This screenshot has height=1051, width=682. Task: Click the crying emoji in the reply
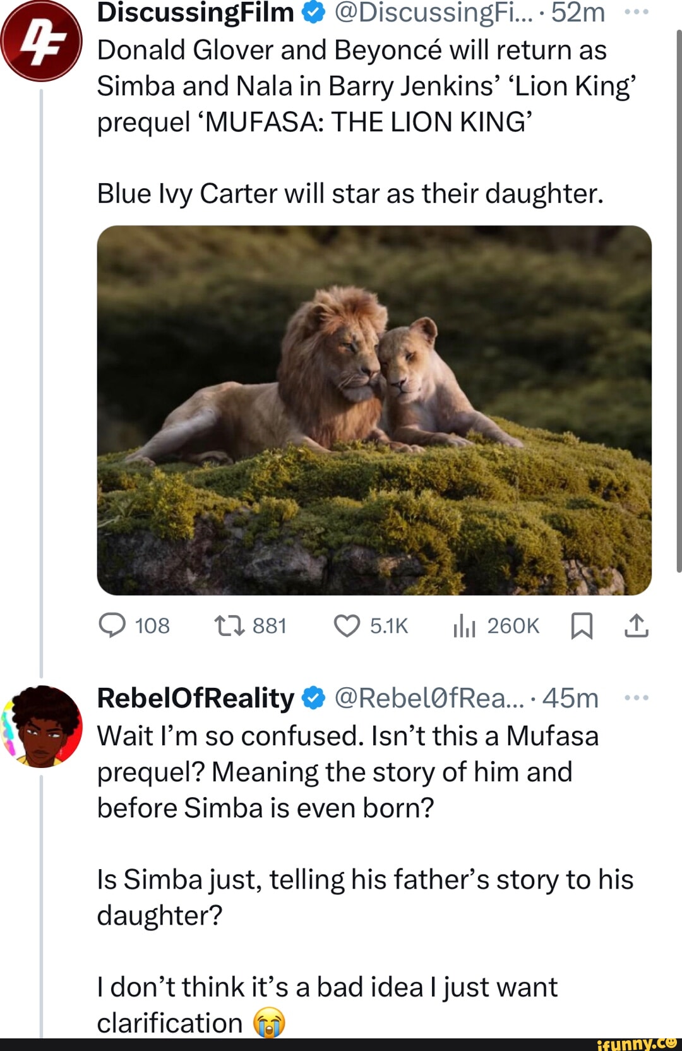pyautogui.click(x=270, y=1023)
